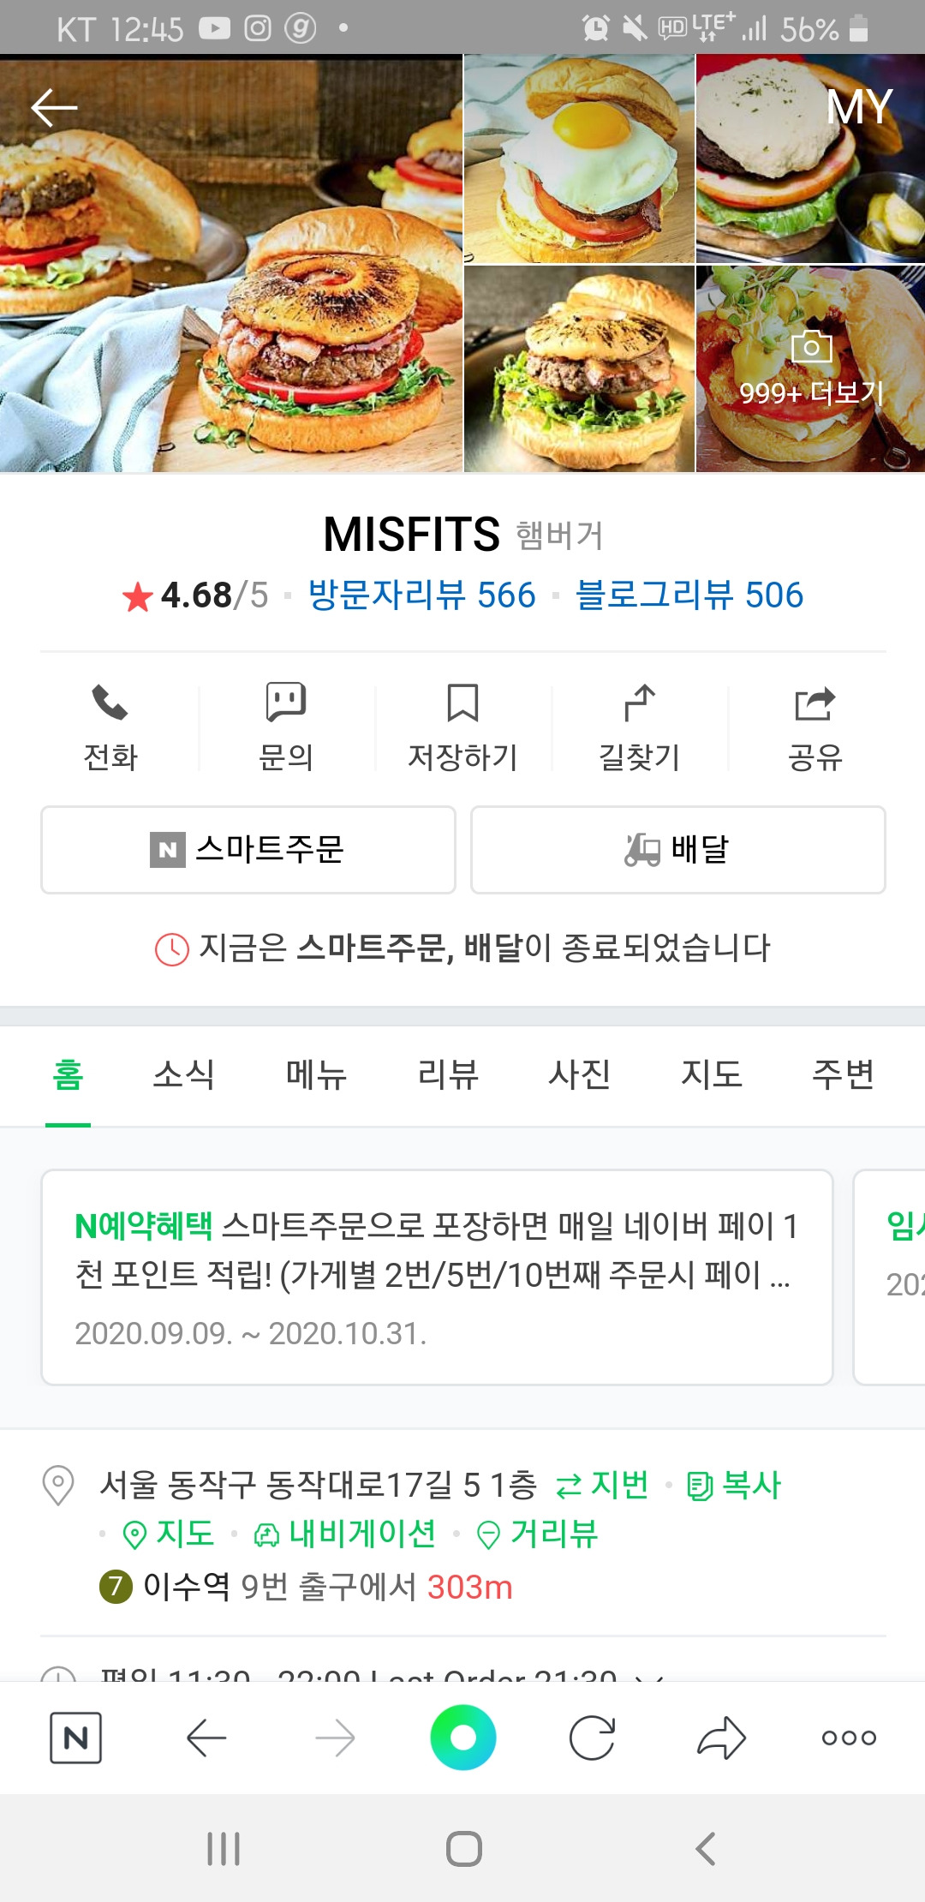Reload page with the refresh icon
Screen dimensions: 925x1902
(592, 1738)
